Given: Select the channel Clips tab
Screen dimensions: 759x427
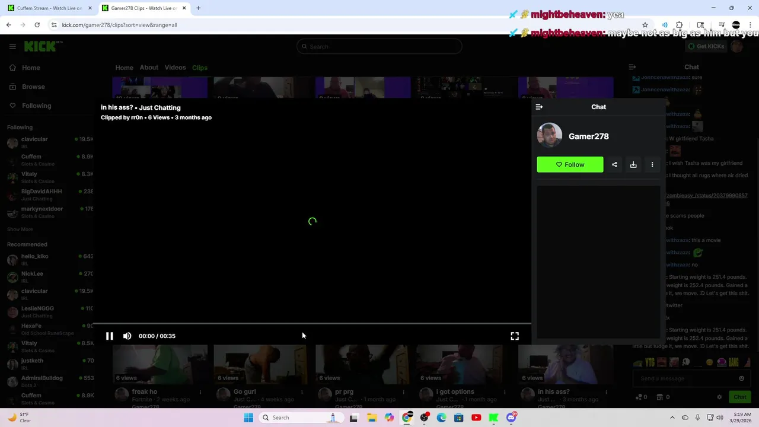Looking at the screenshot, I should point(200,68).
